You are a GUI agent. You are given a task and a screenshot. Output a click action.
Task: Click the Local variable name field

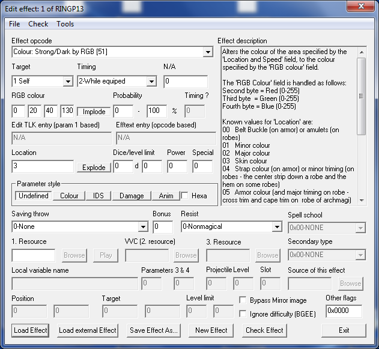[74, 284]
